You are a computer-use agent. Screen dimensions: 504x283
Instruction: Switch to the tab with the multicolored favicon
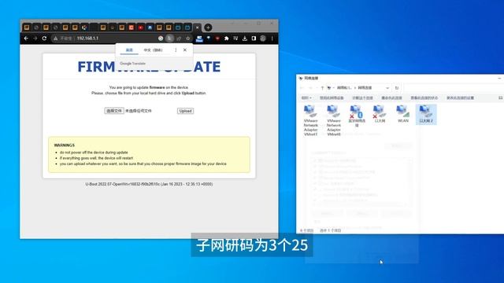tap(84, 28)
